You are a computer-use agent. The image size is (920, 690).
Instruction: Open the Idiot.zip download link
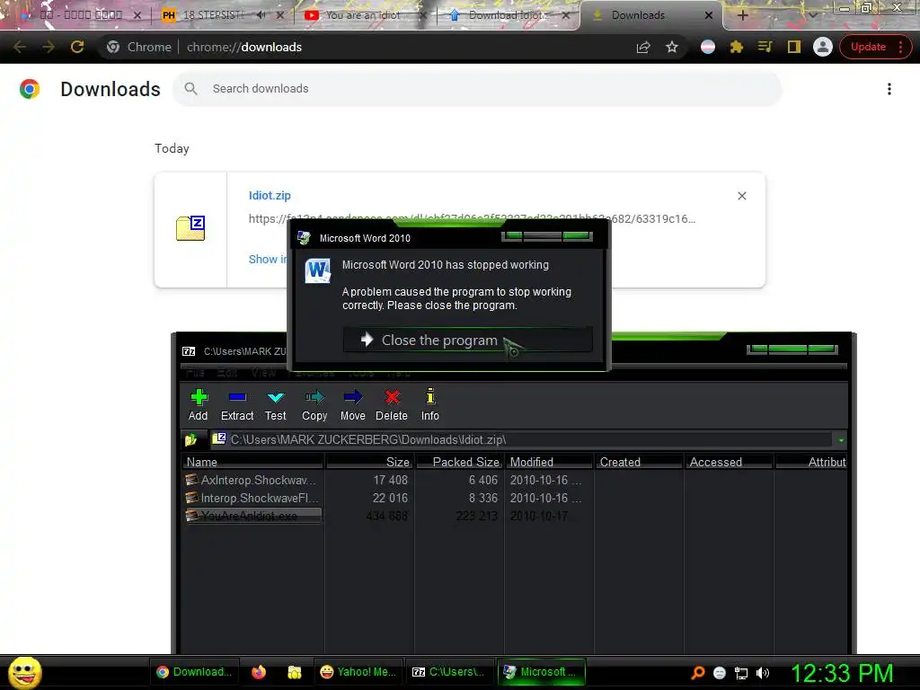click(x=270, y=195)
